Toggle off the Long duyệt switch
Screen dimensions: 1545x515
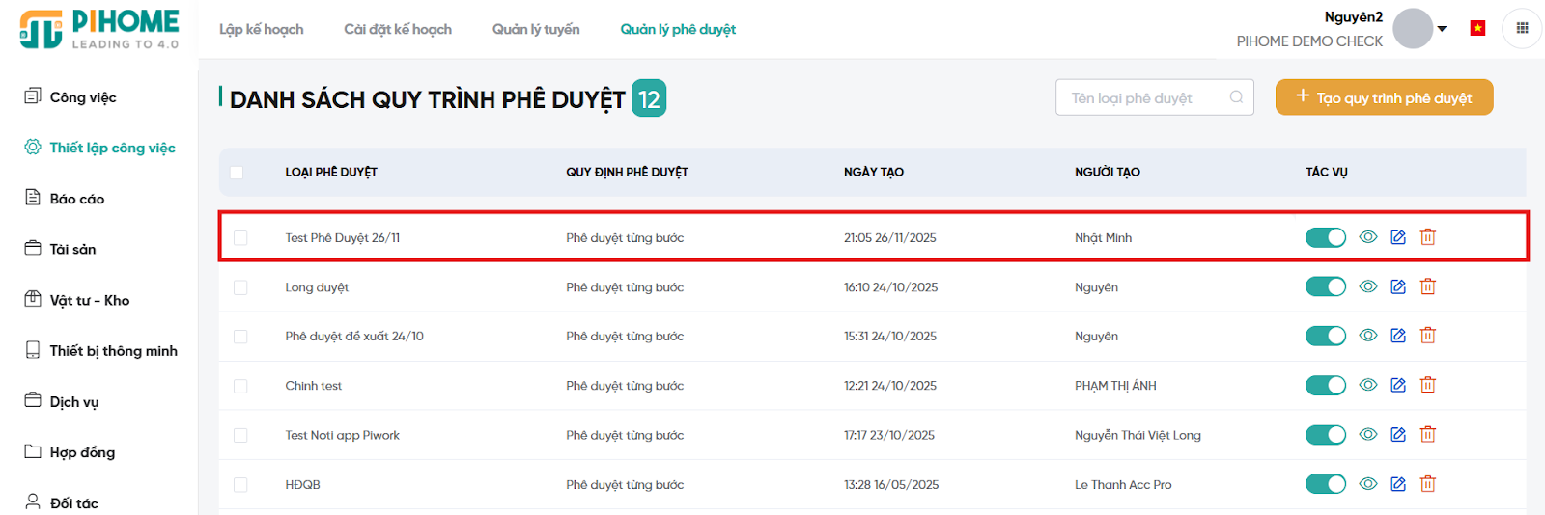pos(1325,286)
